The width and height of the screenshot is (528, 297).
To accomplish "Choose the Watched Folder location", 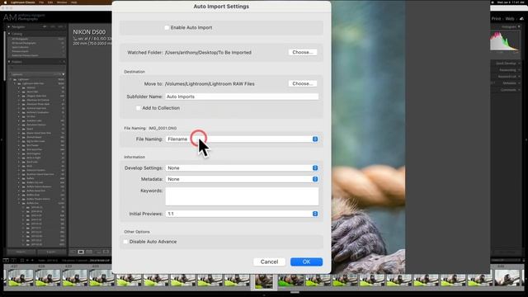I will coord(303,52).
